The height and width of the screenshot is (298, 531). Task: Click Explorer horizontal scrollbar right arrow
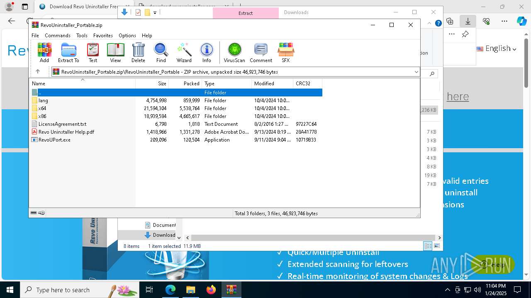[439, 238]
